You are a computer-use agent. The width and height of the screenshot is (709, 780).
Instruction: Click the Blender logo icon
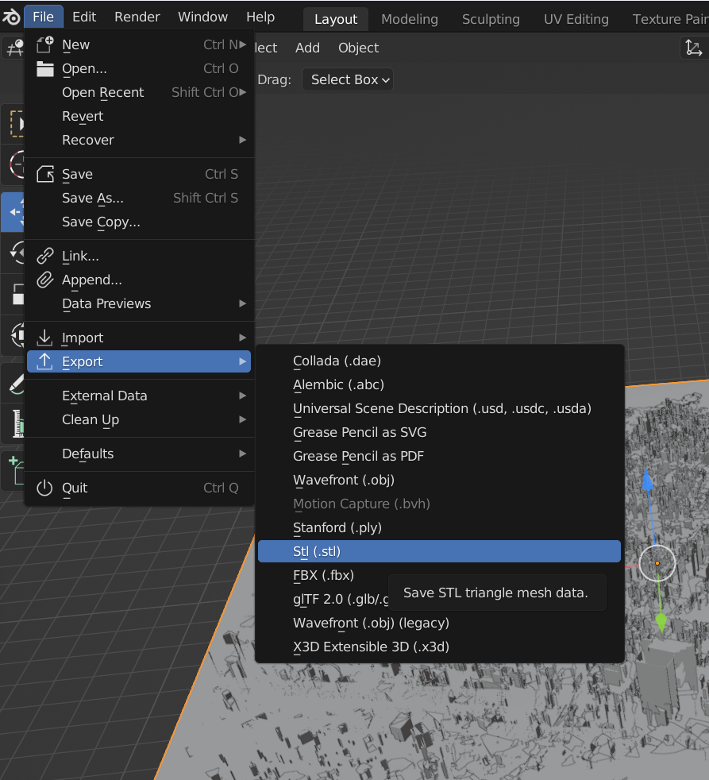(x=11, y=17)
